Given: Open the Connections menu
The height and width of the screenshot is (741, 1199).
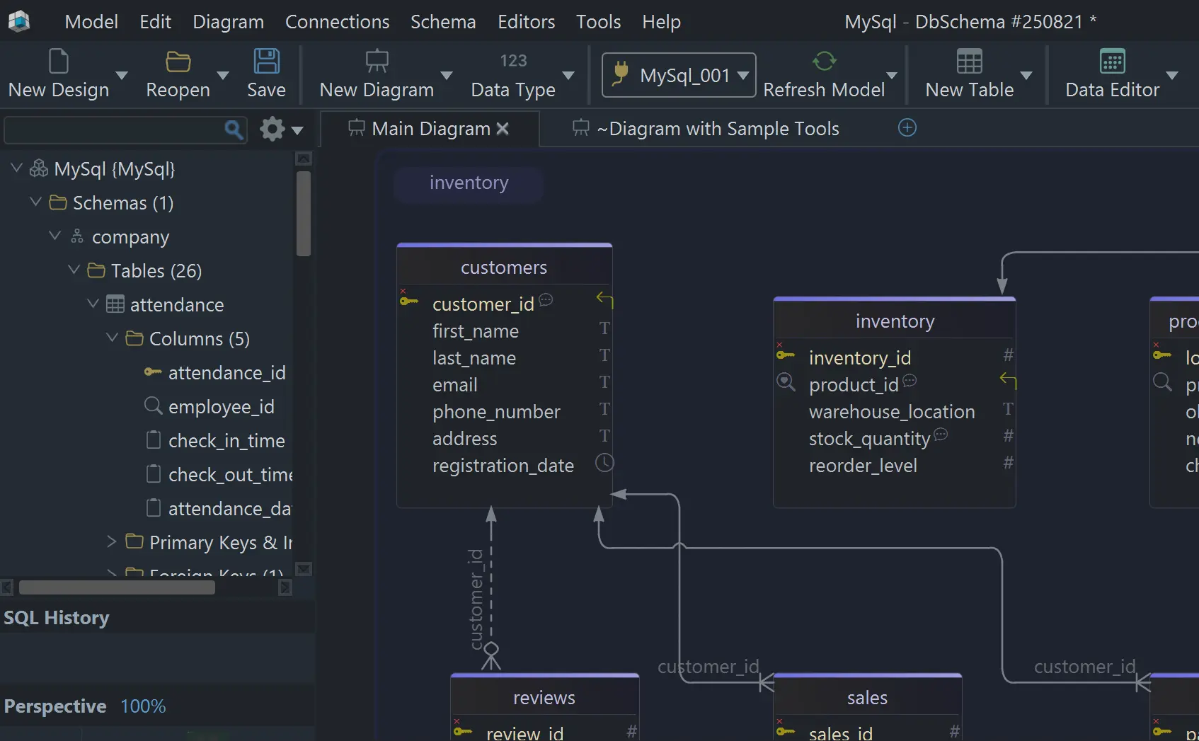Looking at the screenshot, I should [337, 22].
